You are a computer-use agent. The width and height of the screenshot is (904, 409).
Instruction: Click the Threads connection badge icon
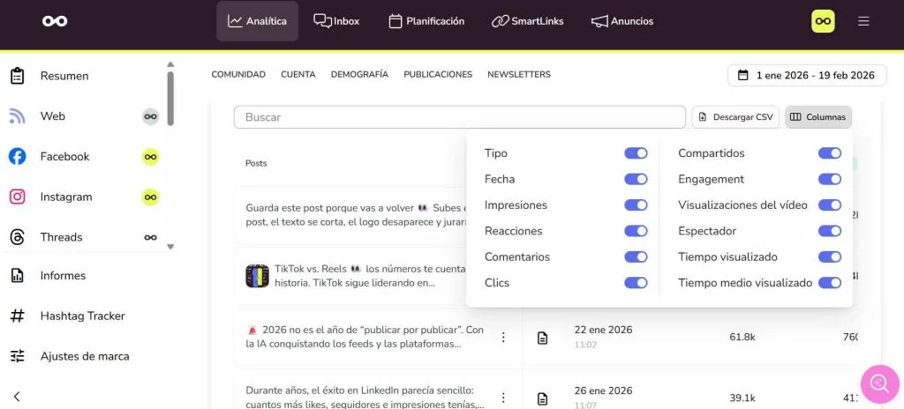[x=150, y=237]
